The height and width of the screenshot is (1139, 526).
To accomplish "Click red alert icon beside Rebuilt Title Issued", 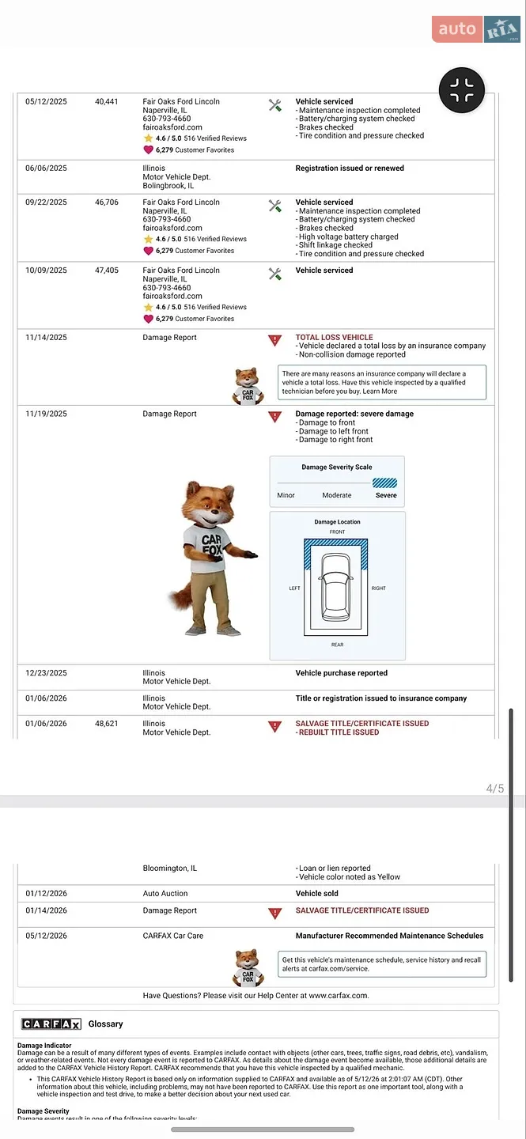I will [275, 727].
